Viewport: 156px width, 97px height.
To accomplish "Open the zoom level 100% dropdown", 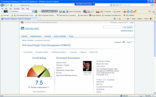I will [153, 96].
